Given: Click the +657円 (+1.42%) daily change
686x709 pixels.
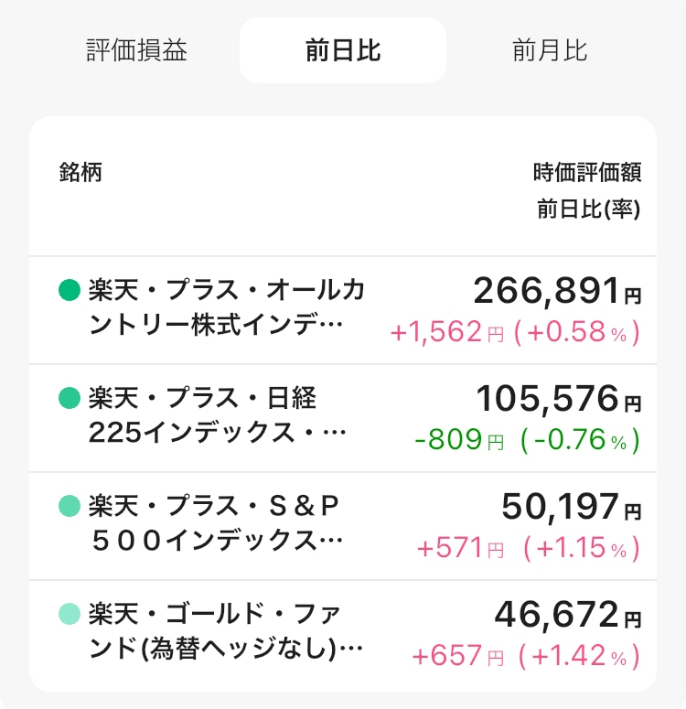Looking at the screenshot, I should [x=526, y=657].
